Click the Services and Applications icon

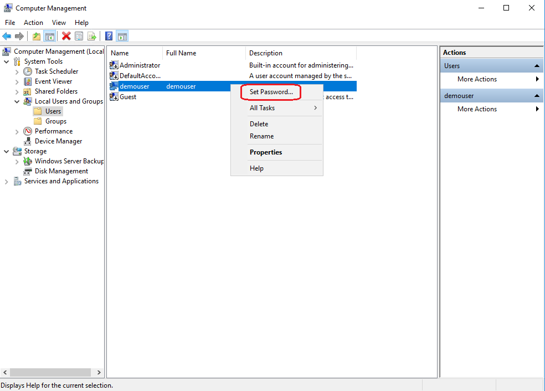[17, 182]
